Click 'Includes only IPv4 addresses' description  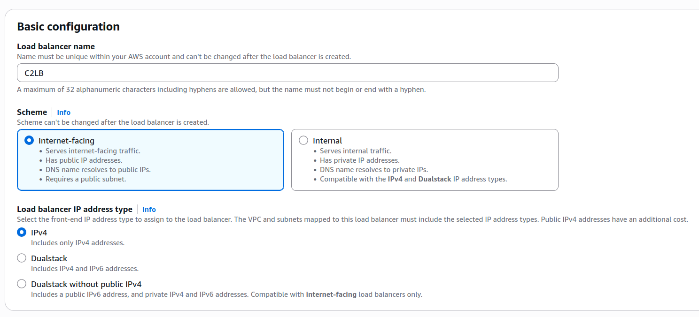point(78,243)
